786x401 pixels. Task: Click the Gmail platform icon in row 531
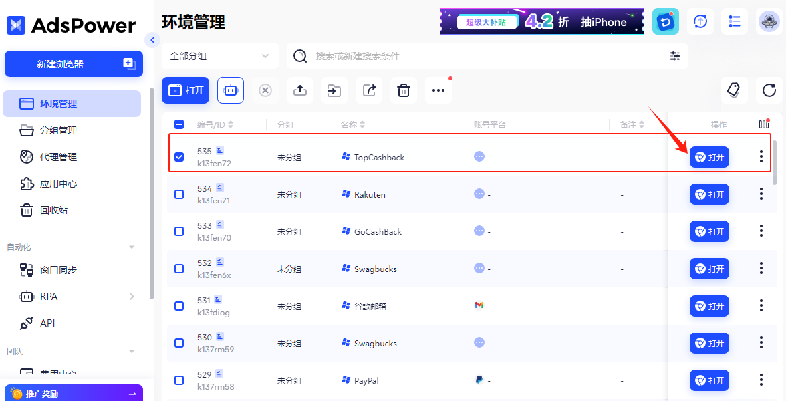click(x=479, y=305)
